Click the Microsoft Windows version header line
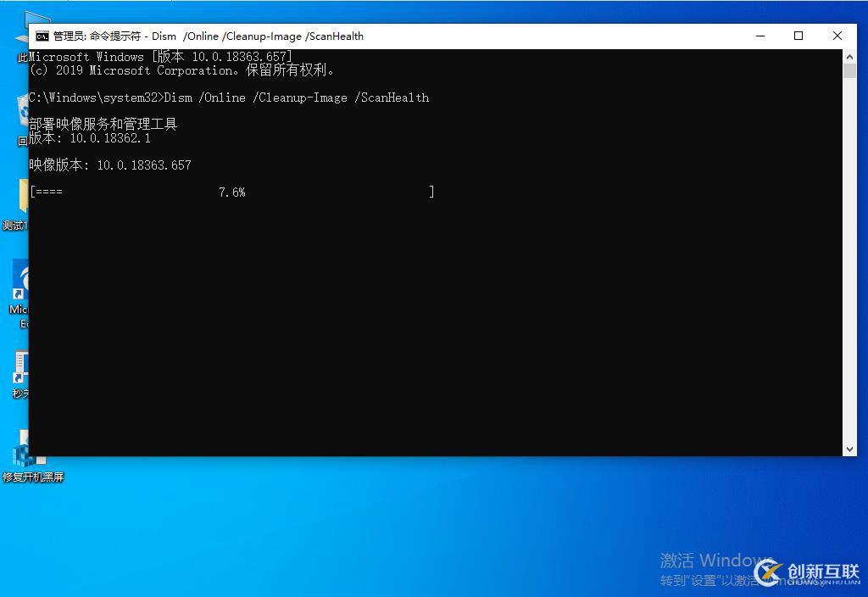868x597 pixels. pos(160,57)
